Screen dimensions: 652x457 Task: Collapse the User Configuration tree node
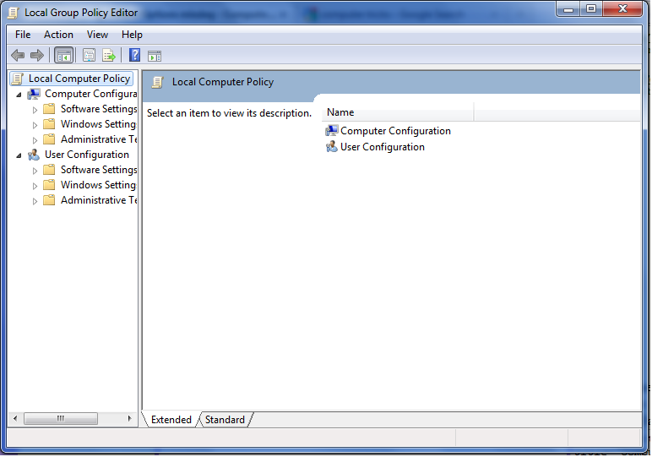pos(19,155)
